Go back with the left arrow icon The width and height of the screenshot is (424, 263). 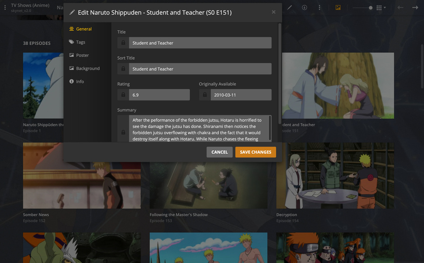pyautogui.click(x=400, y=8)
